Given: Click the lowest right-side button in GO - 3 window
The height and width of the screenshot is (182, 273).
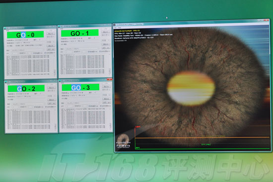Looking at the screenshot, I should pos(106,102).
